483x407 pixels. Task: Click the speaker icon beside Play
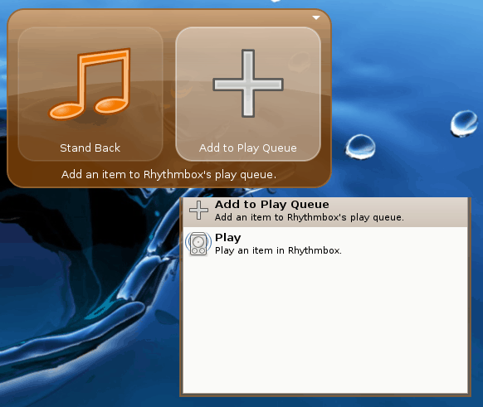click(198, 244)
